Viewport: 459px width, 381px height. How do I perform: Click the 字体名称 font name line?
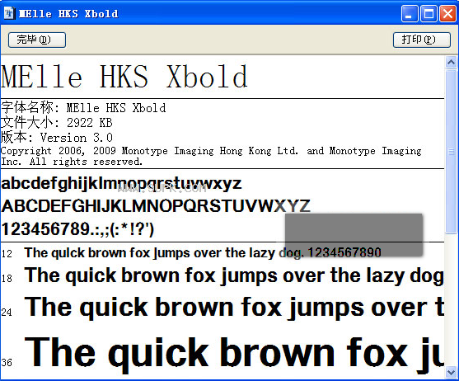click(83, 108)
